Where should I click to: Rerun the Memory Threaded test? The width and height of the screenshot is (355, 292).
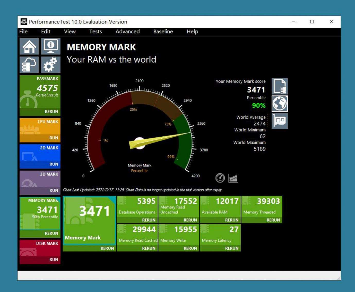click(273, 220)
